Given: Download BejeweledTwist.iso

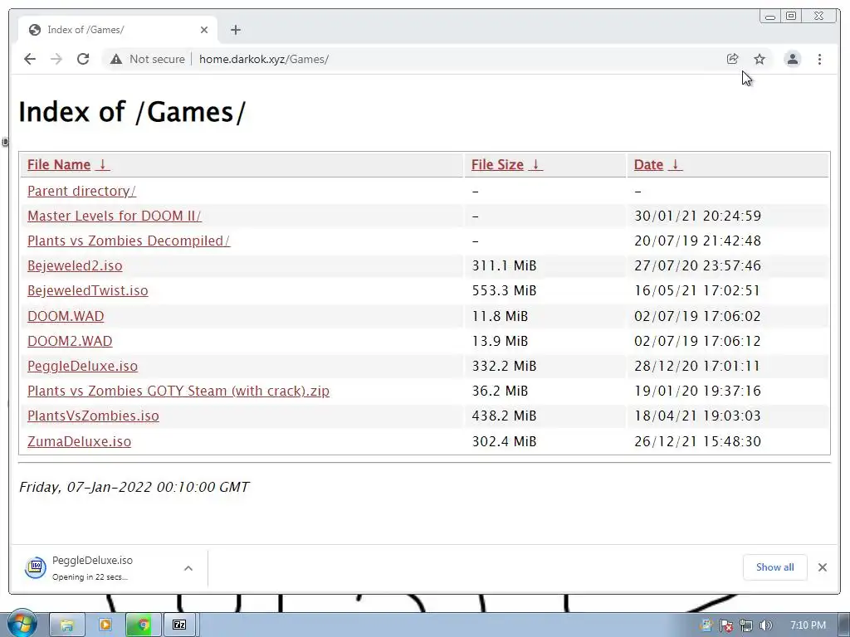Looking at the screenshot, I should point(87,291).
